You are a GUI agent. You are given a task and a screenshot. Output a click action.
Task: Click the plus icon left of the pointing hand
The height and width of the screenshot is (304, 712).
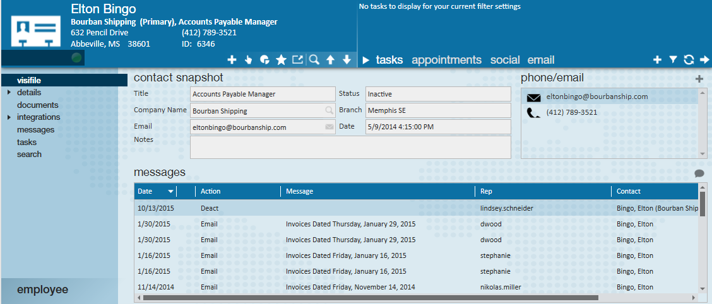[232, 60]
